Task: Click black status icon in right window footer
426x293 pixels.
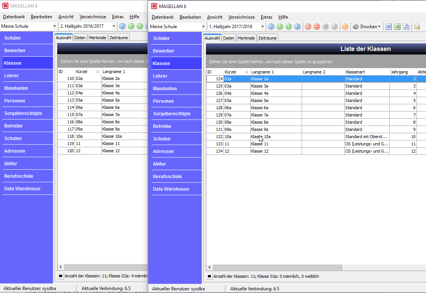Action: 209,276
